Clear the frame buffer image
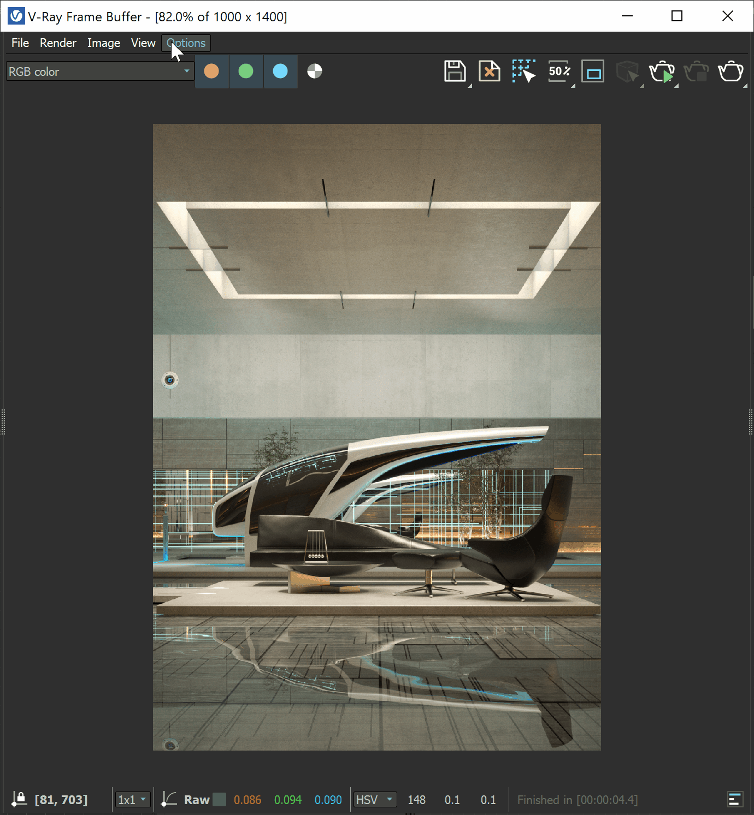Image resolution: width=754 pixels, height=815 pixels. click(489, 71)
